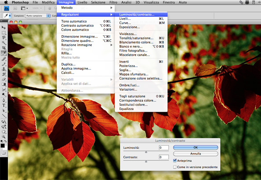Open the Campione dropdown
The height and width of the screenshot is (180, 261).
pyautogui.click(x=38, y=16)
